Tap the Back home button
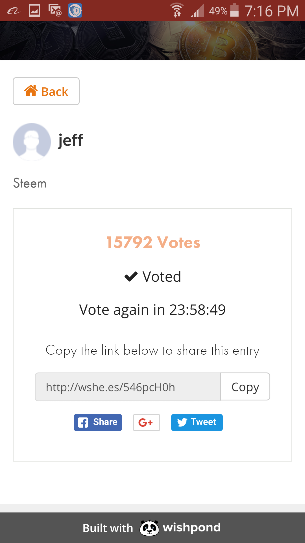Image resolution: width=305 pixels, height=543 pixels. tap(46, 91)
